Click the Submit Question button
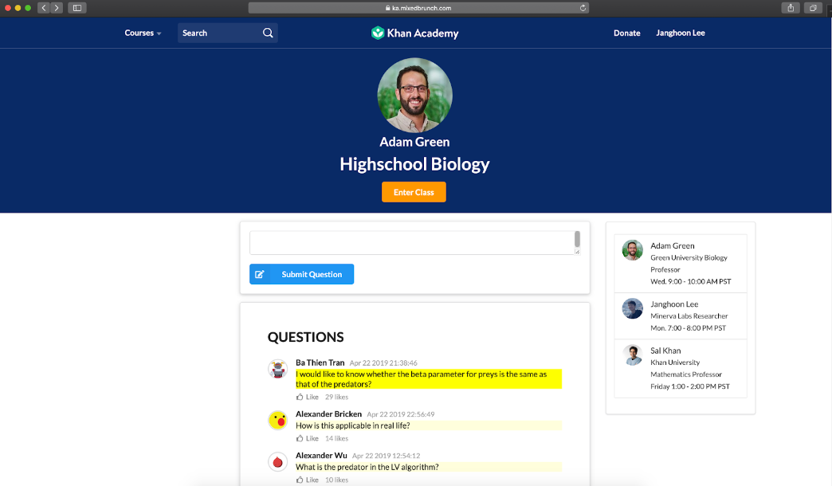The height and width of the screenshot is (486, 832). (301, 274)
